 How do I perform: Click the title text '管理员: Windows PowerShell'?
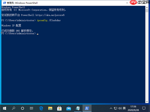22,3
